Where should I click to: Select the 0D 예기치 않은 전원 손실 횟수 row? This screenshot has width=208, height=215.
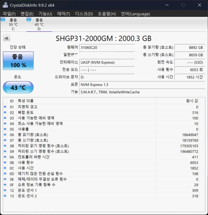pos(101,174)
